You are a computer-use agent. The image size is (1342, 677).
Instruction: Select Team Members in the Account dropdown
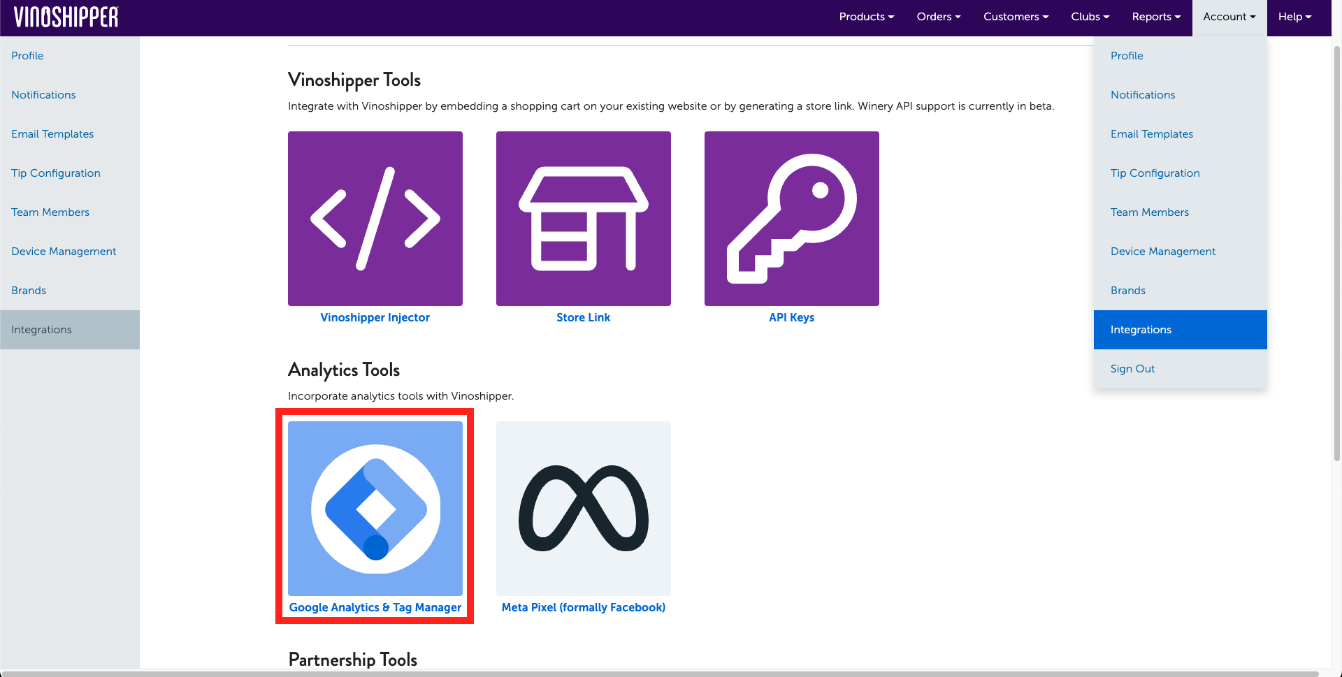click(1181, 212)
